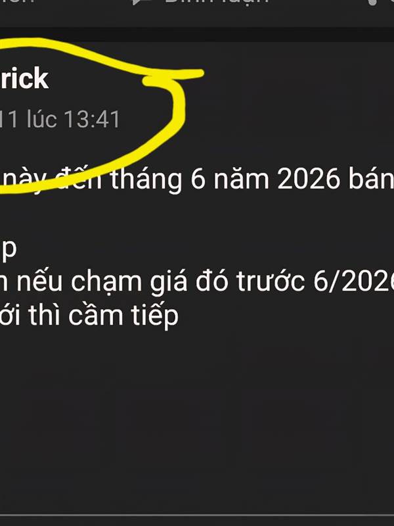Viewport: 394px width, 526px height.
Task: Click the '6/2026' date in post text
Action: pyautogui.click(x=353, y=281)
